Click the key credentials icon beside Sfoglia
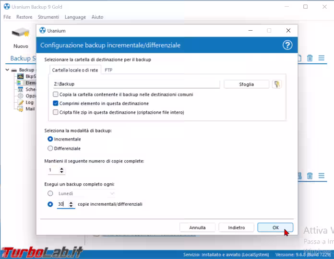 pyautogui.click(x=277, y=84)
